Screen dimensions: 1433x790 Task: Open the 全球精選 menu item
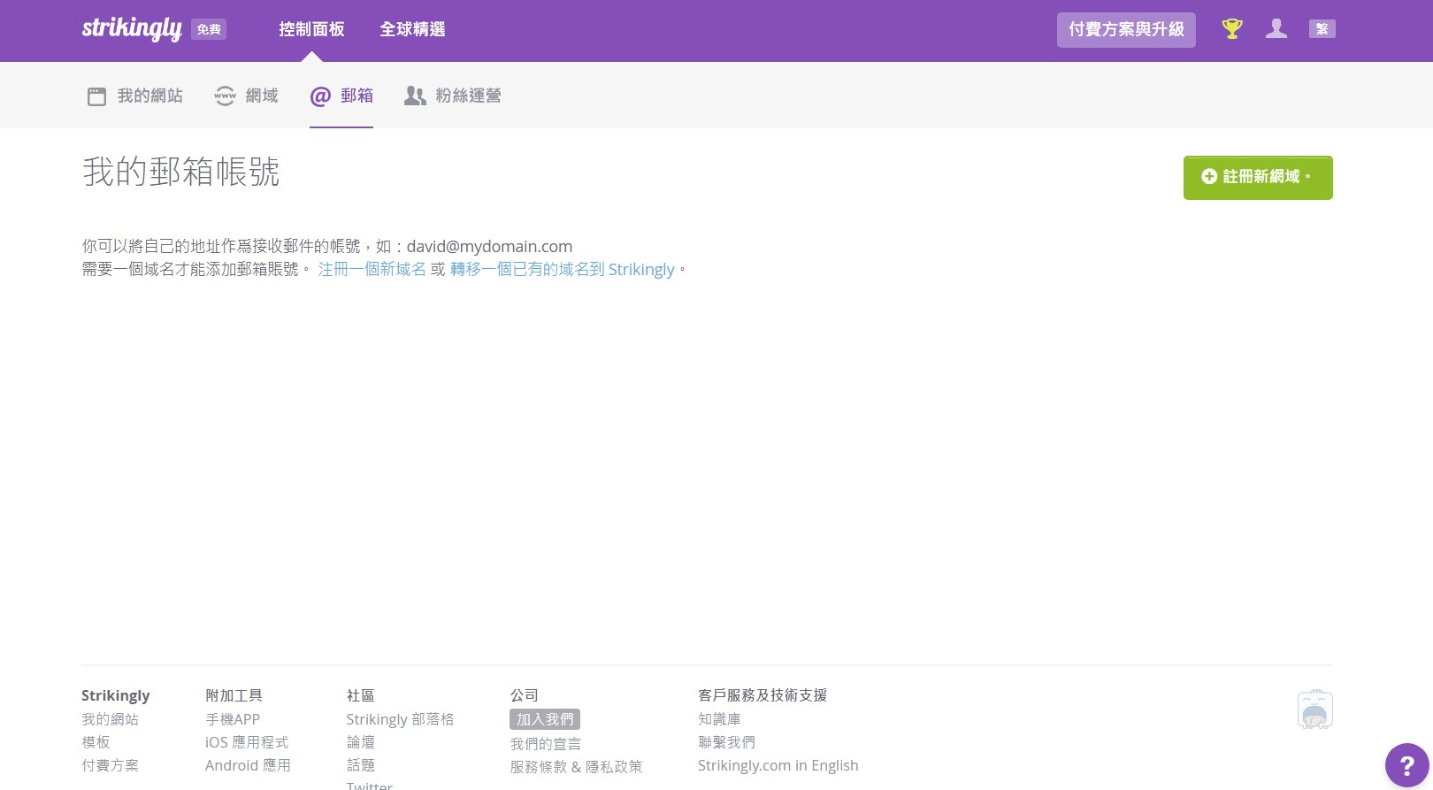tap(412, 29)
